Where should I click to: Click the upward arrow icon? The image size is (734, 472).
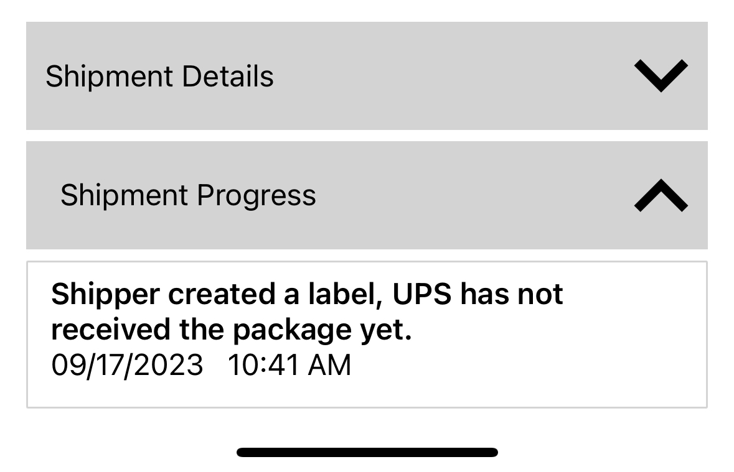(661, 195)
